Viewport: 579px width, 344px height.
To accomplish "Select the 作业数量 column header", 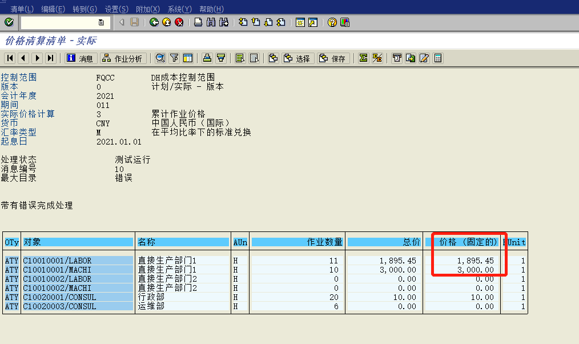I will tap(297, 242).
